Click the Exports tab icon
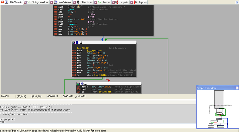Image resolution: width=239 pixels, height=132 pixels. point(135,2)
